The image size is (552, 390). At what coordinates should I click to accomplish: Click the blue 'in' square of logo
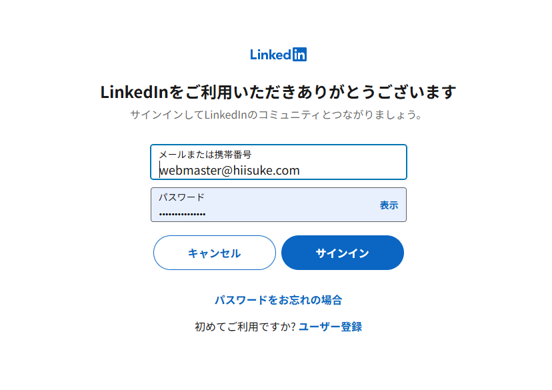point(299,55)
